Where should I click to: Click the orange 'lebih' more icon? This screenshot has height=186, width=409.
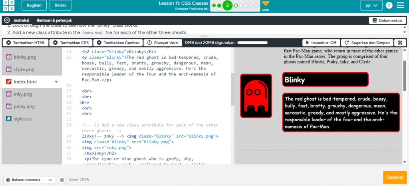coord(266,4)
